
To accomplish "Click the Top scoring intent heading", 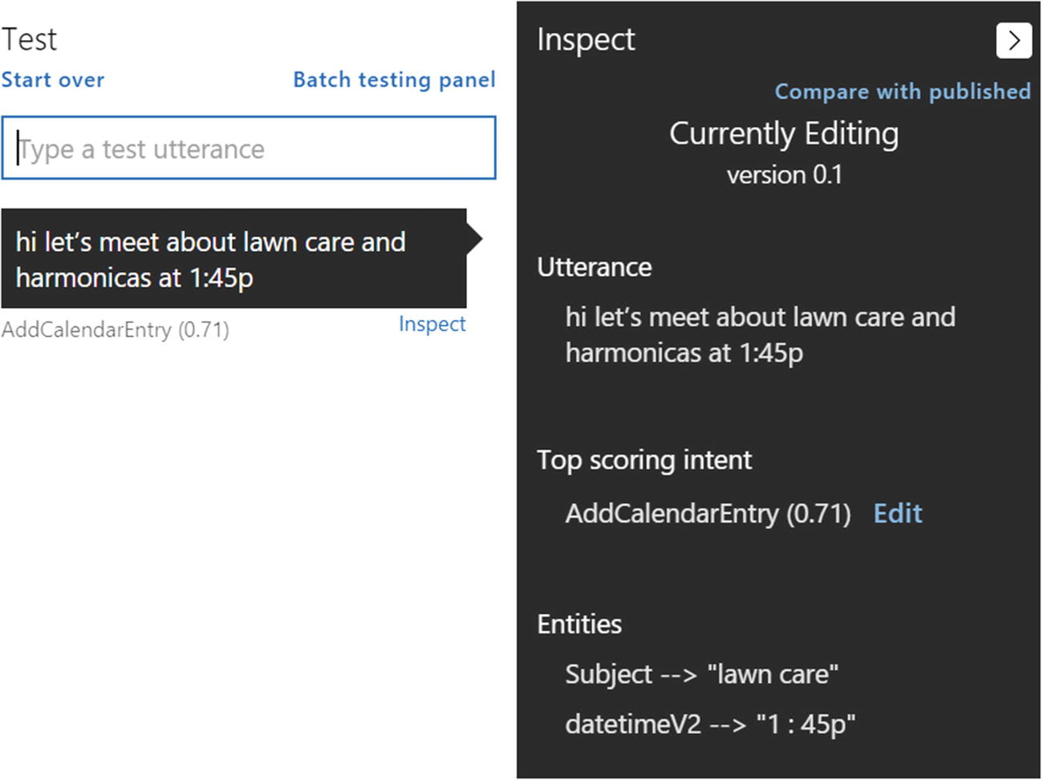I will point(644,460).
